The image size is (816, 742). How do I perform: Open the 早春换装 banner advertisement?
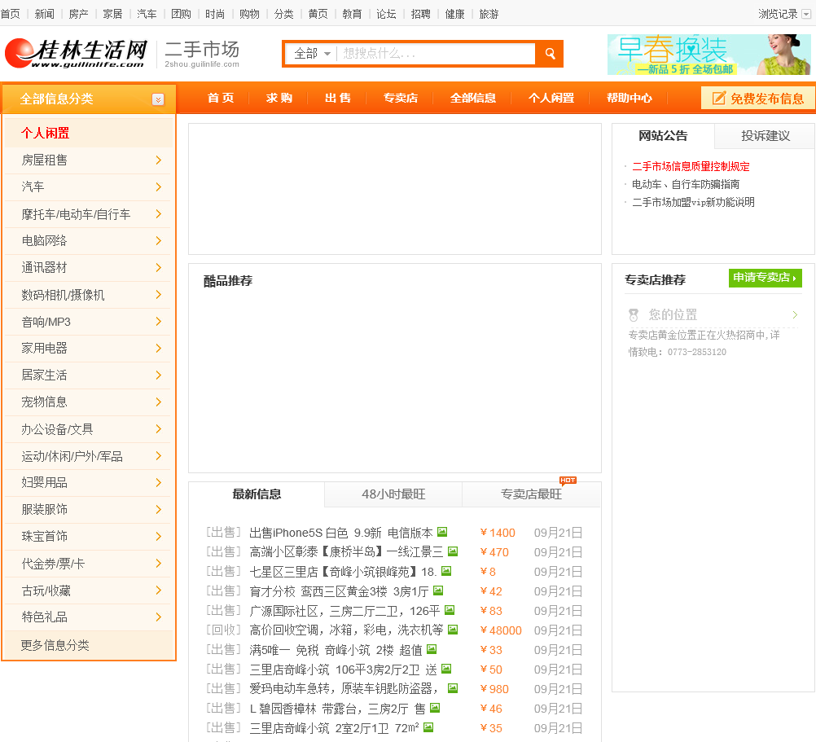pos(709,55)
